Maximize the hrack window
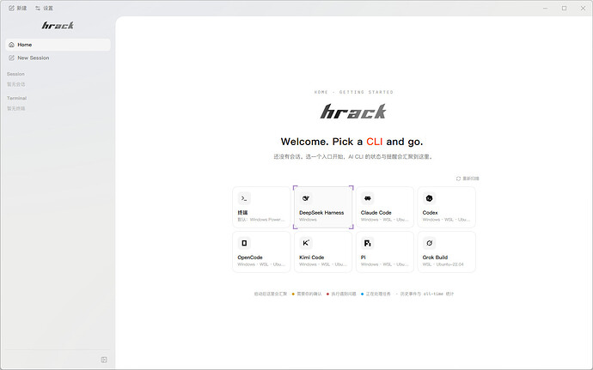593x370 pixels. click(x=565, y=8)
